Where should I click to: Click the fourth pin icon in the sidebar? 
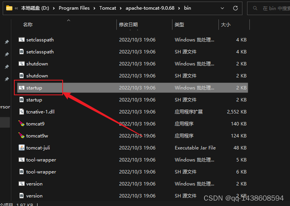tap(7, 79)
